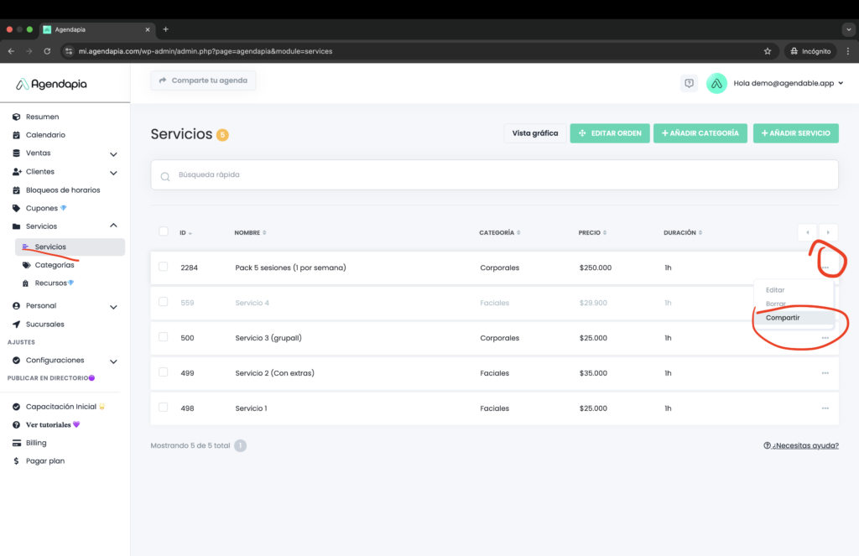The width and height of the screenshot is (859, 556).
Task: Toggle the select-all checkbox in table header
Action: tap(164, 232)
